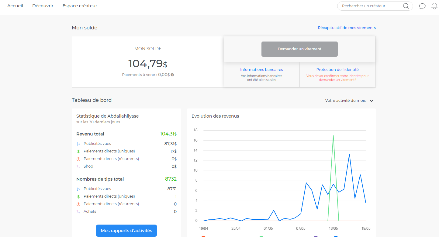Viewport: 439px width, 237px height.
Task: Click the search magnifier icon
Action: [406, 6]
